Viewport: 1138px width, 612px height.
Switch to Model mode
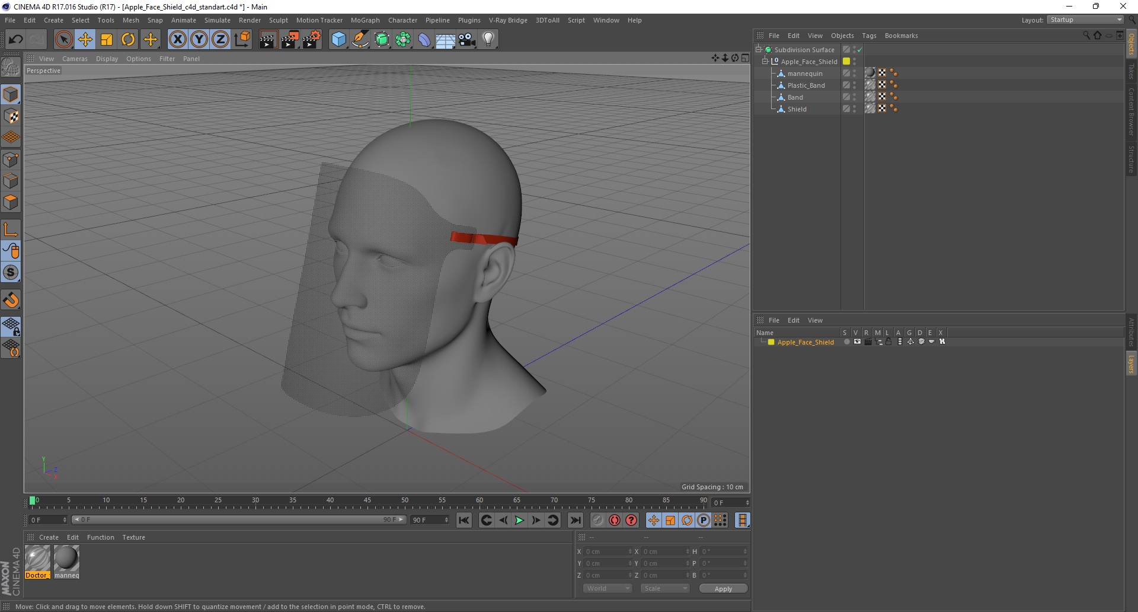point(11,95)
